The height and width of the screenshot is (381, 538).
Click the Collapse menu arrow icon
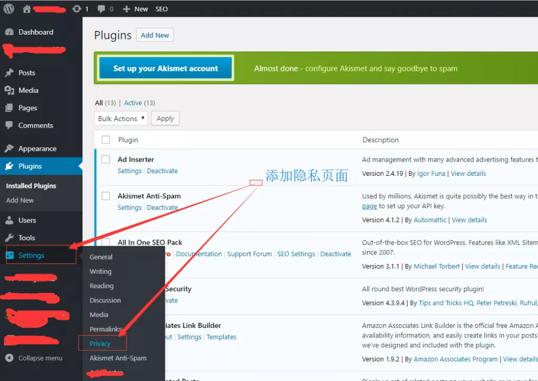(9, 358)
